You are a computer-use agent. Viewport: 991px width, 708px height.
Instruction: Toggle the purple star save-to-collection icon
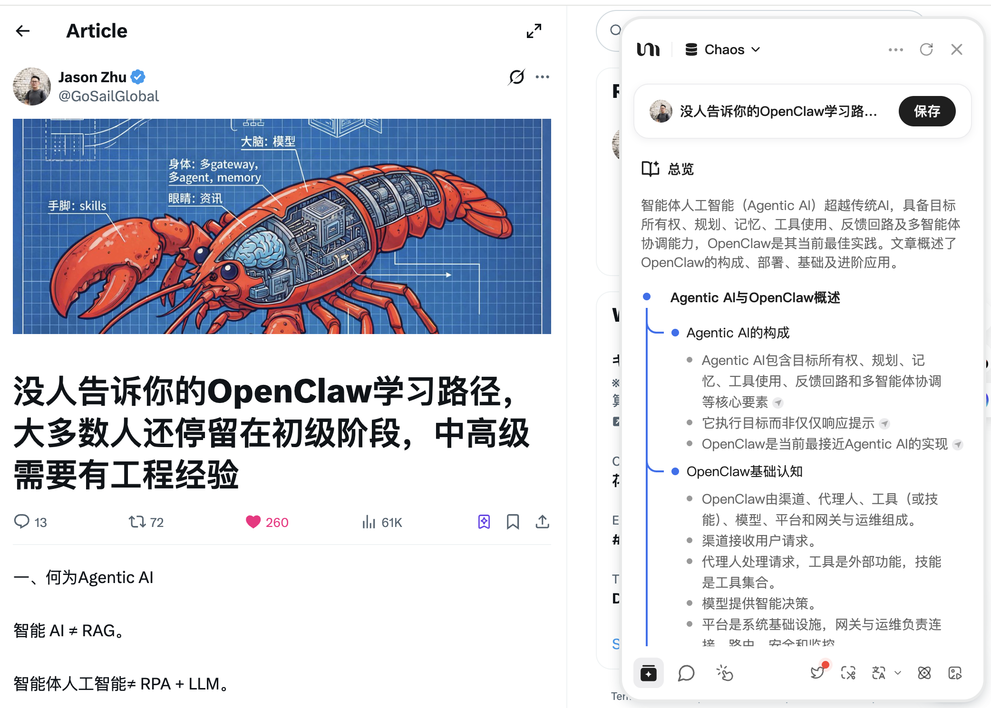(x=484, y=522)
